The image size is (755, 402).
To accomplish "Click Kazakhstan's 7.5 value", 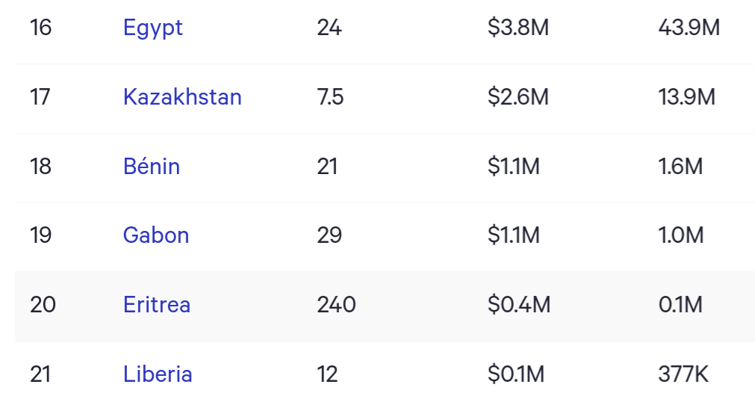I will pyautogui.click(x=330, y=97).
